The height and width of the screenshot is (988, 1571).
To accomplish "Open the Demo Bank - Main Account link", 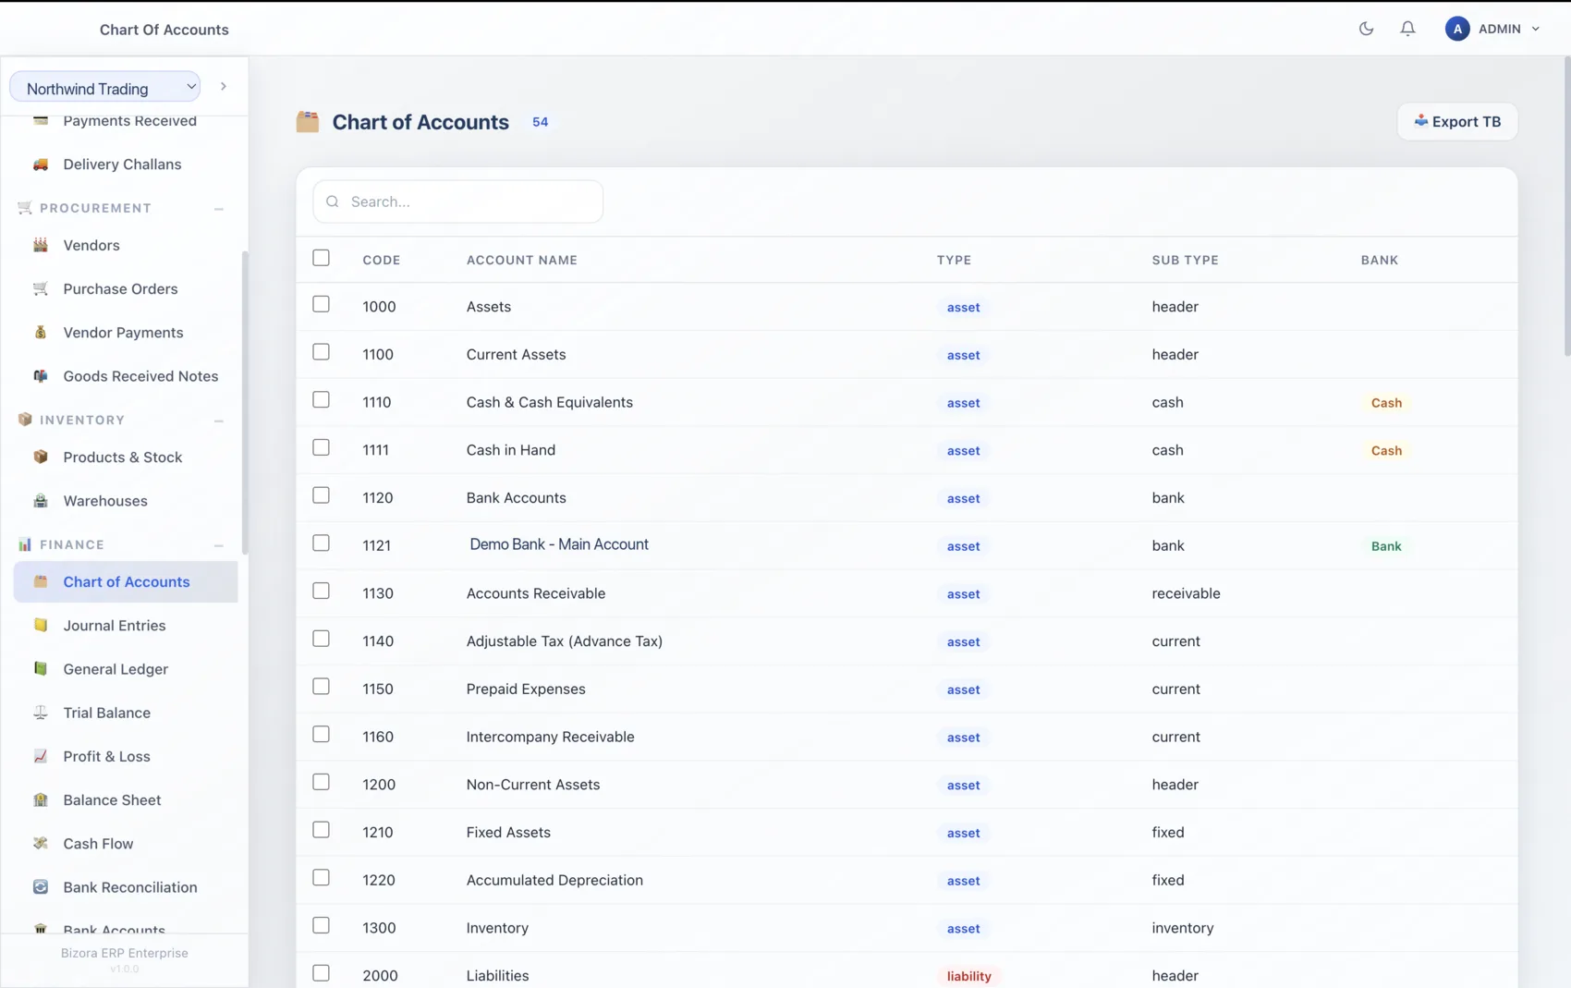I will 559,544.
